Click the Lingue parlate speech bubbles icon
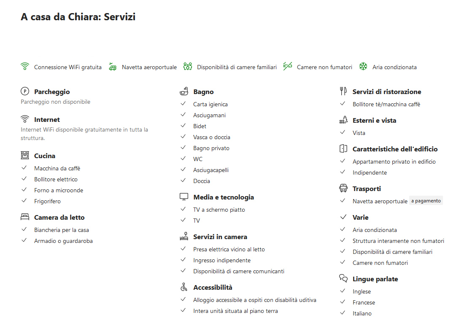Image resolution: width=467 pixels, height=334 pixels. tap(343, 278)
